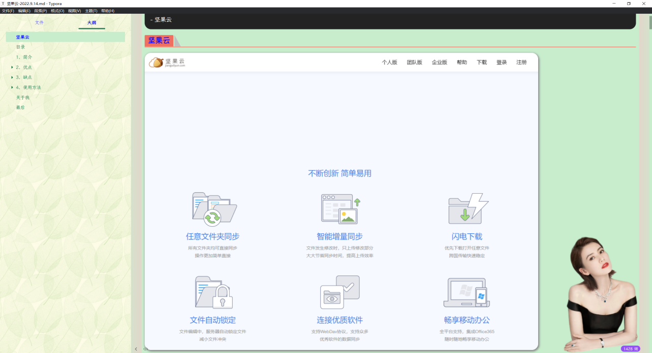The height and width of the screenshot is (353, 652).
Task: Click the 不断创新 简单易用 headline
Action: point(340,173)
